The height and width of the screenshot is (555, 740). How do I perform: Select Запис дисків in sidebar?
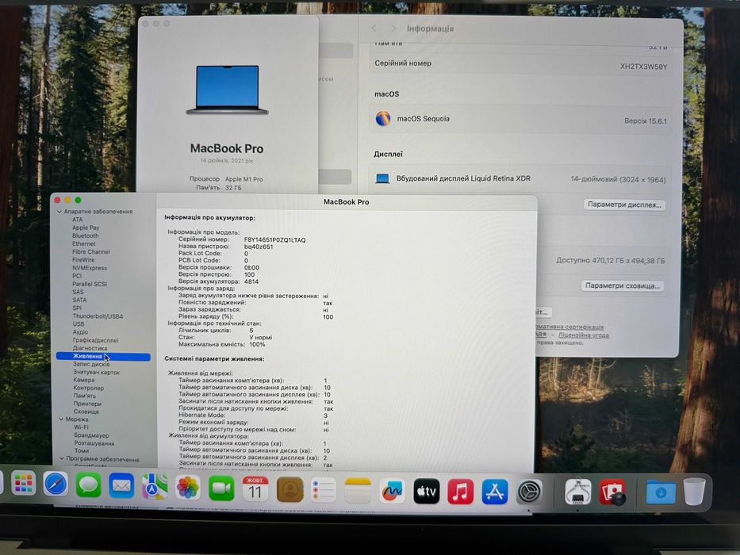tap(91, 364)
